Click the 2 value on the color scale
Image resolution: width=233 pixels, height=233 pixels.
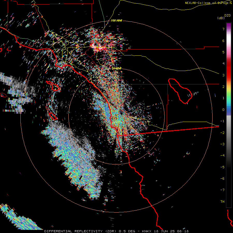pyautogui.click(x=223, y=87)
